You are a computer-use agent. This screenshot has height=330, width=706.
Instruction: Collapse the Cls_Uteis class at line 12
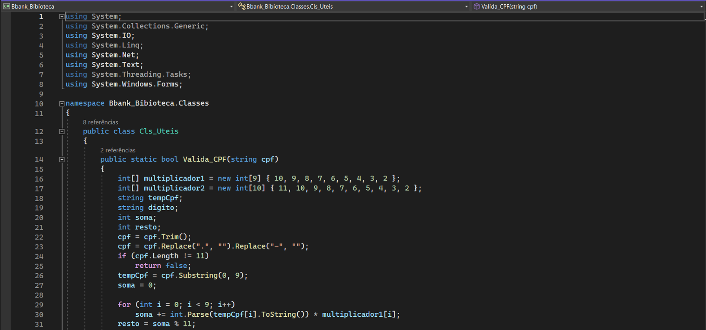pyautogui.click(x=62, y=132)
